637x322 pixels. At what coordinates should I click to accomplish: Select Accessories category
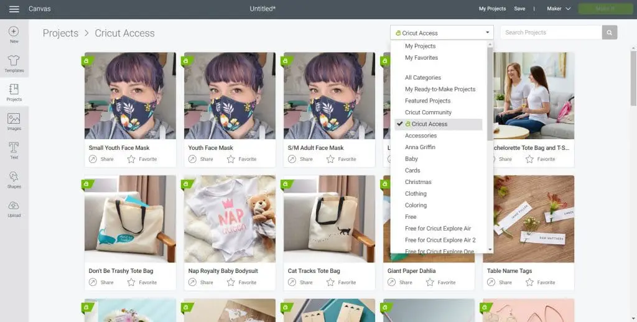421,136
